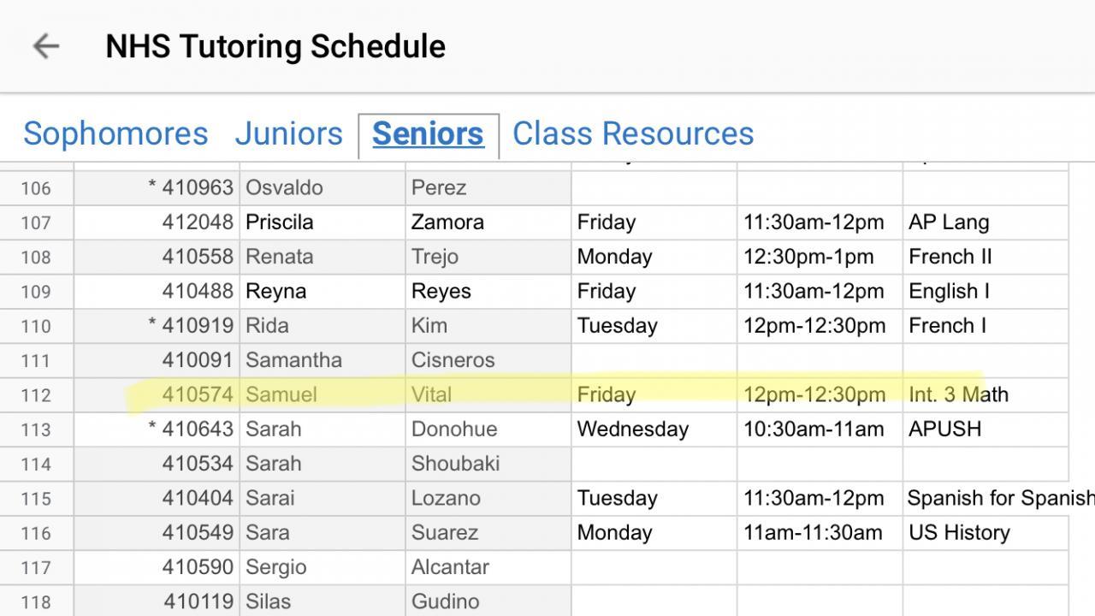Image resolution: width=1095 pixels, height=616 pixels.
Task: Click the APUSH cell
Action: click(x=984, y=429)
